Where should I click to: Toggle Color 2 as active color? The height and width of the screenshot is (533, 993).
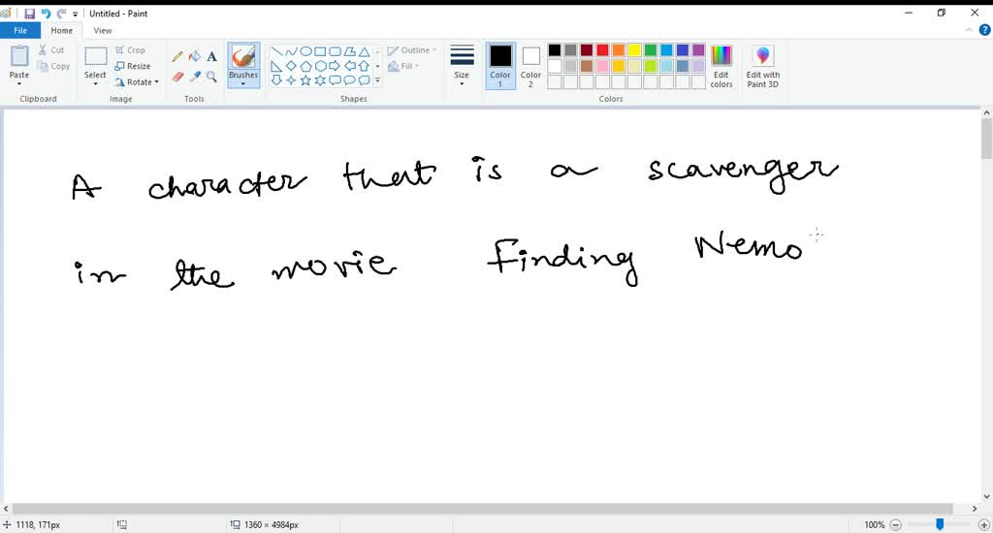(530, 65)
